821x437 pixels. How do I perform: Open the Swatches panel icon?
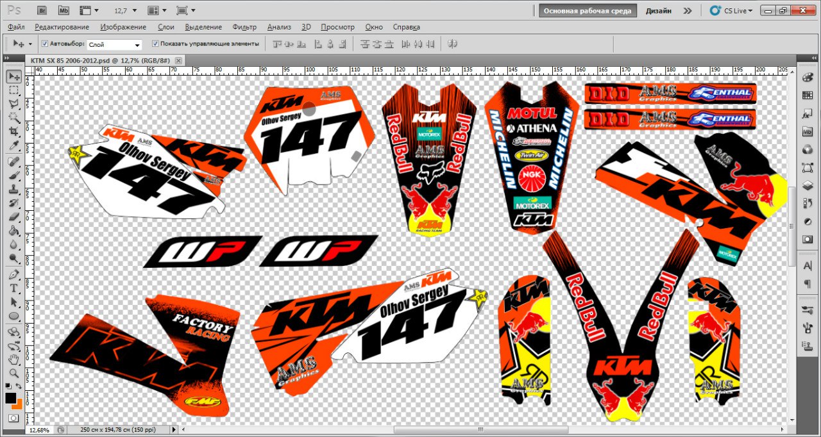pos(808,95)
